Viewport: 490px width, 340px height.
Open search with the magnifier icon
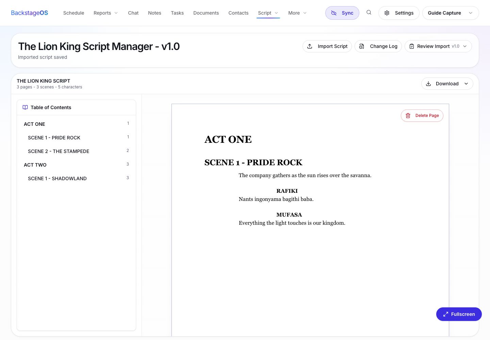pyautogui.click(x=369, y=13)
